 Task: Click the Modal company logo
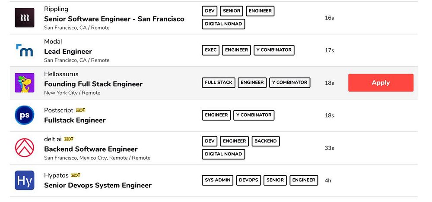(x=24, y=50)
